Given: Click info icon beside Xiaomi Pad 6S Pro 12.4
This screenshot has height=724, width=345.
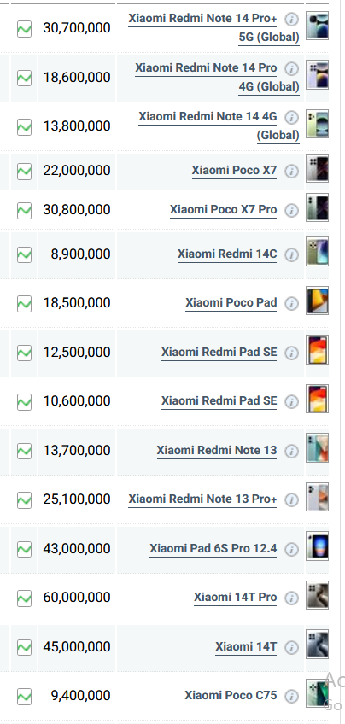Looking at the screenshot, I should point(291,550).
